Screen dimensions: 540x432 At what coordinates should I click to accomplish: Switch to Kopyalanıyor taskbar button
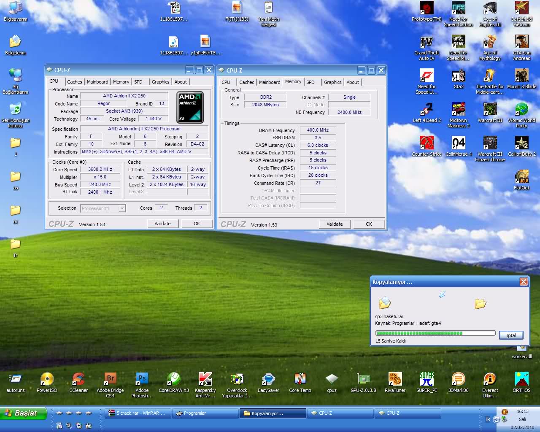click(273, 413)
